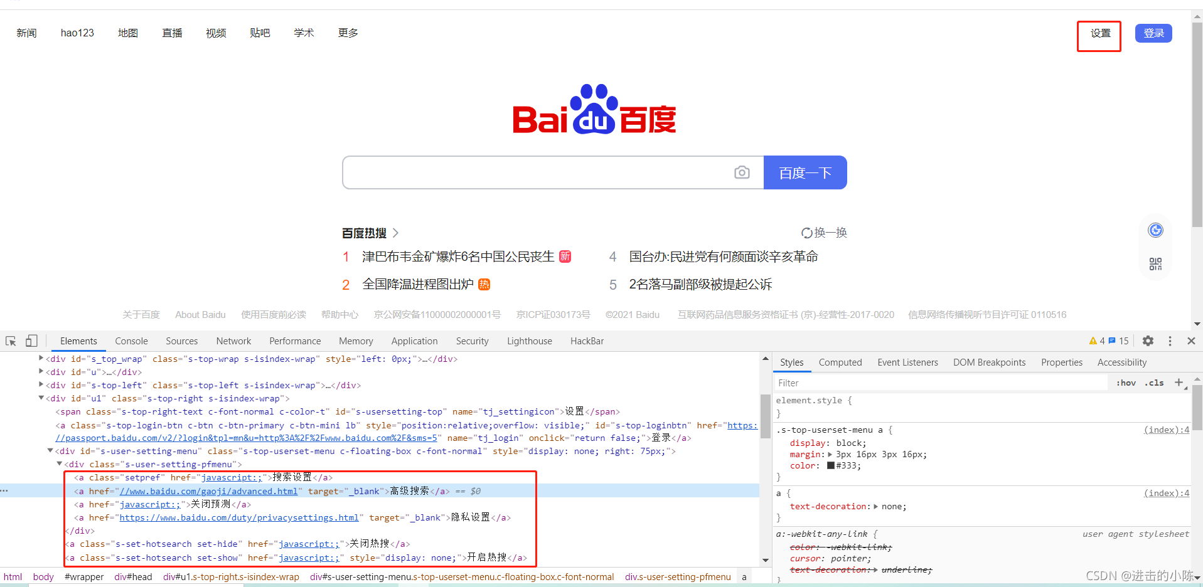Open DevTools more options menu
The width and height of the screenshot is (1203, 587).
coord(1169,341)
